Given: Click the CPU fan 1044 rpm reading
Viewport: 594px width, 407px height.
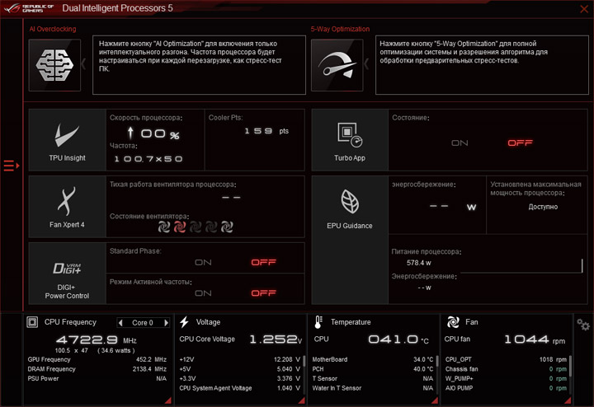Looking at the screenshot, I should point(535,339).
